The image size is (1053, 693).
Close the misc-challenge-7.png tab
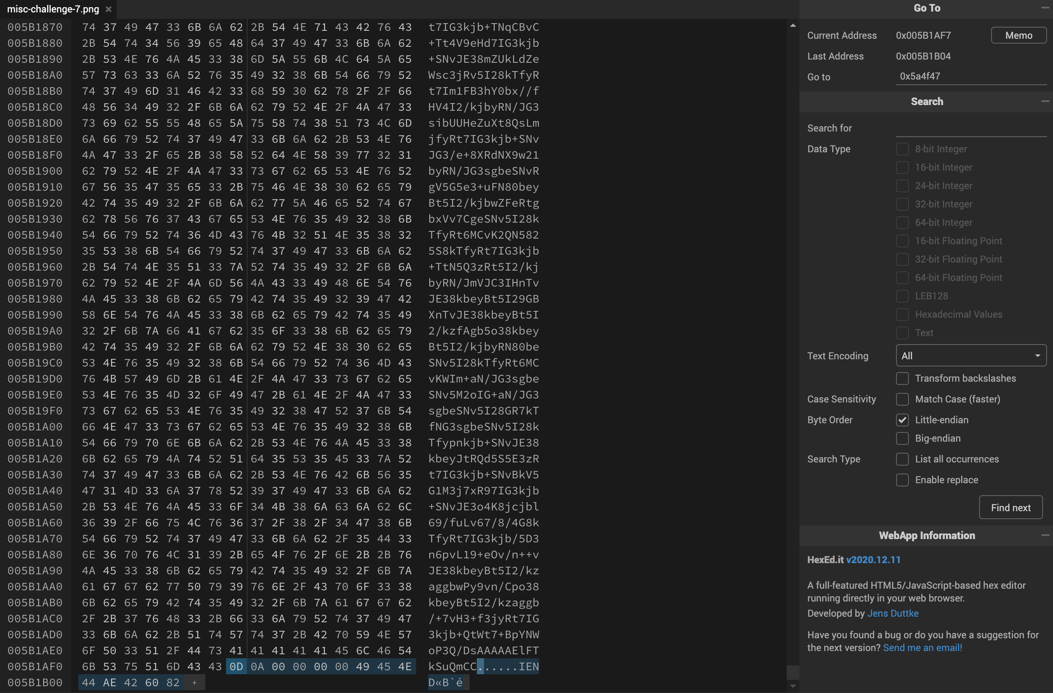(x=108, y=9)
